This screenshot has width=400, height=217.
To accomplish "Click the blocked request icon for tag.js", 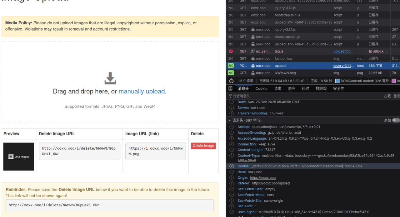I will (231, 51).
